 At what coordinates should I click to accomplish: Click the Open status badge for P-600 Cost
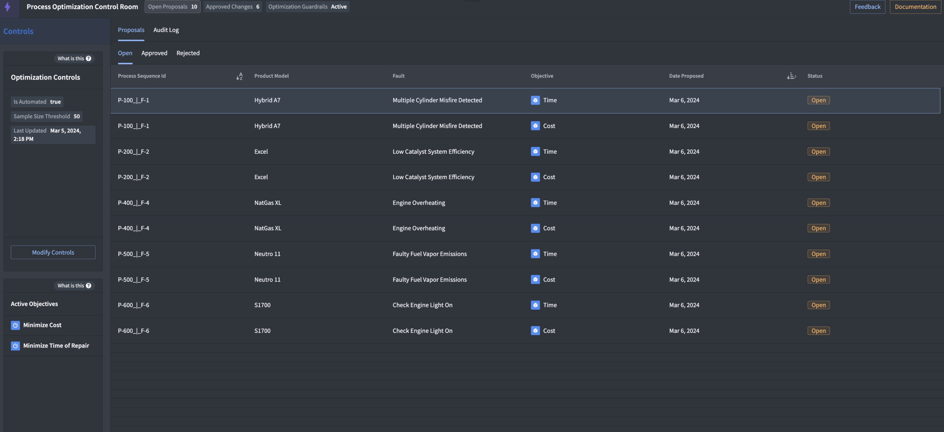coord(818,331)
